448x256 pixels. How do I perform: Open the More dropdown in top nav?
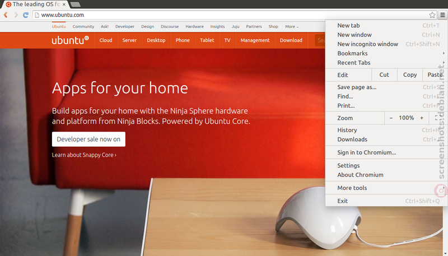(292, 26)
